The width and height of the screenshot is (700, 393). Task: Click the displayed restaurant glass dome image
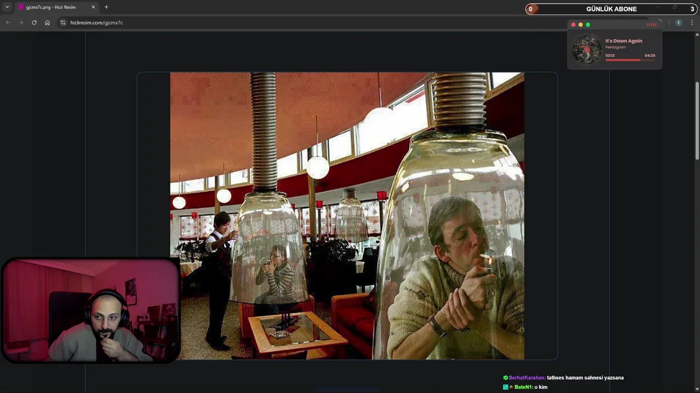(347, 216)
